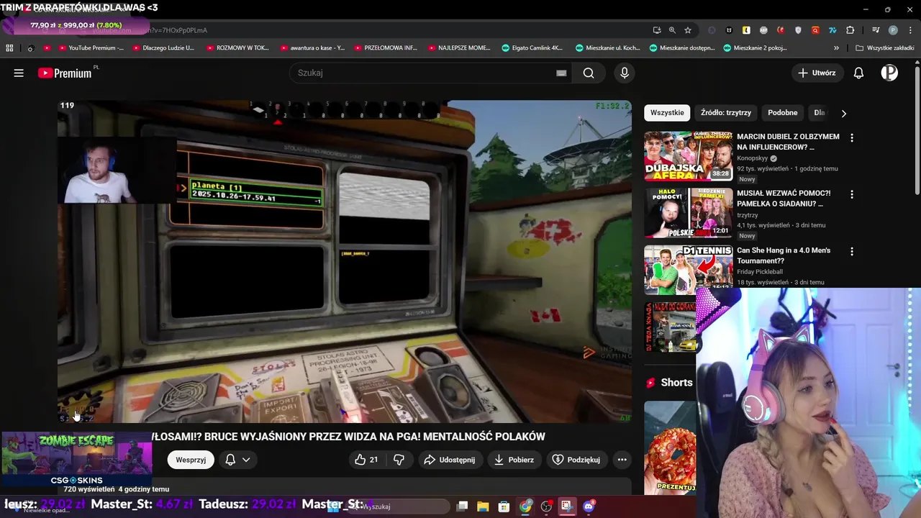This screenshot has height=518, width=921.
Task: Open the YouTube hamburger guide menu
Action: click(x=19, y=73)
